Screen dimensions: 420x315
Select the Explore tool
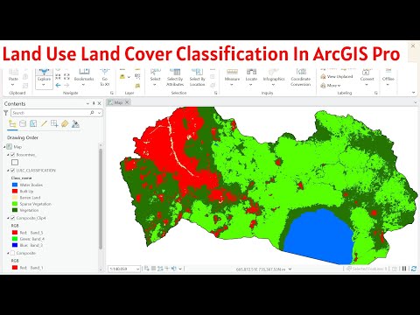tap(44, 78)
